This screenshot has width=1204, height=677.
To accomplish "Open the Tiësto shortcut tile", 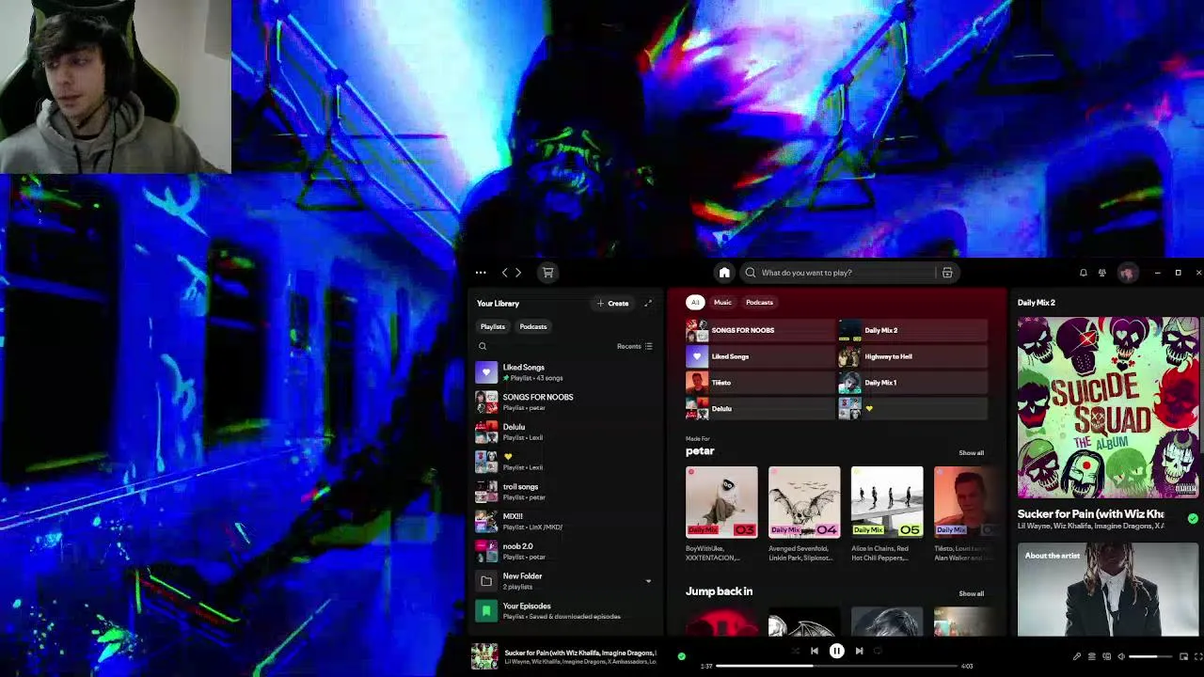I will pyautogui.click(x=760, y=383).
